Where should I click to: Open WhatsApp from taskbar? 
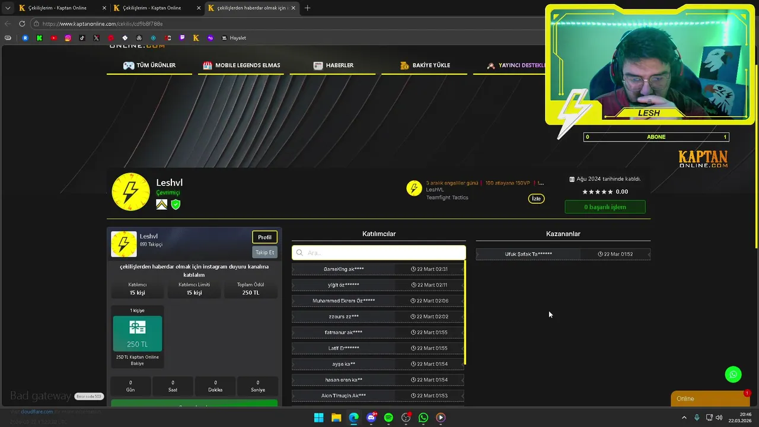tap(423, 418)
